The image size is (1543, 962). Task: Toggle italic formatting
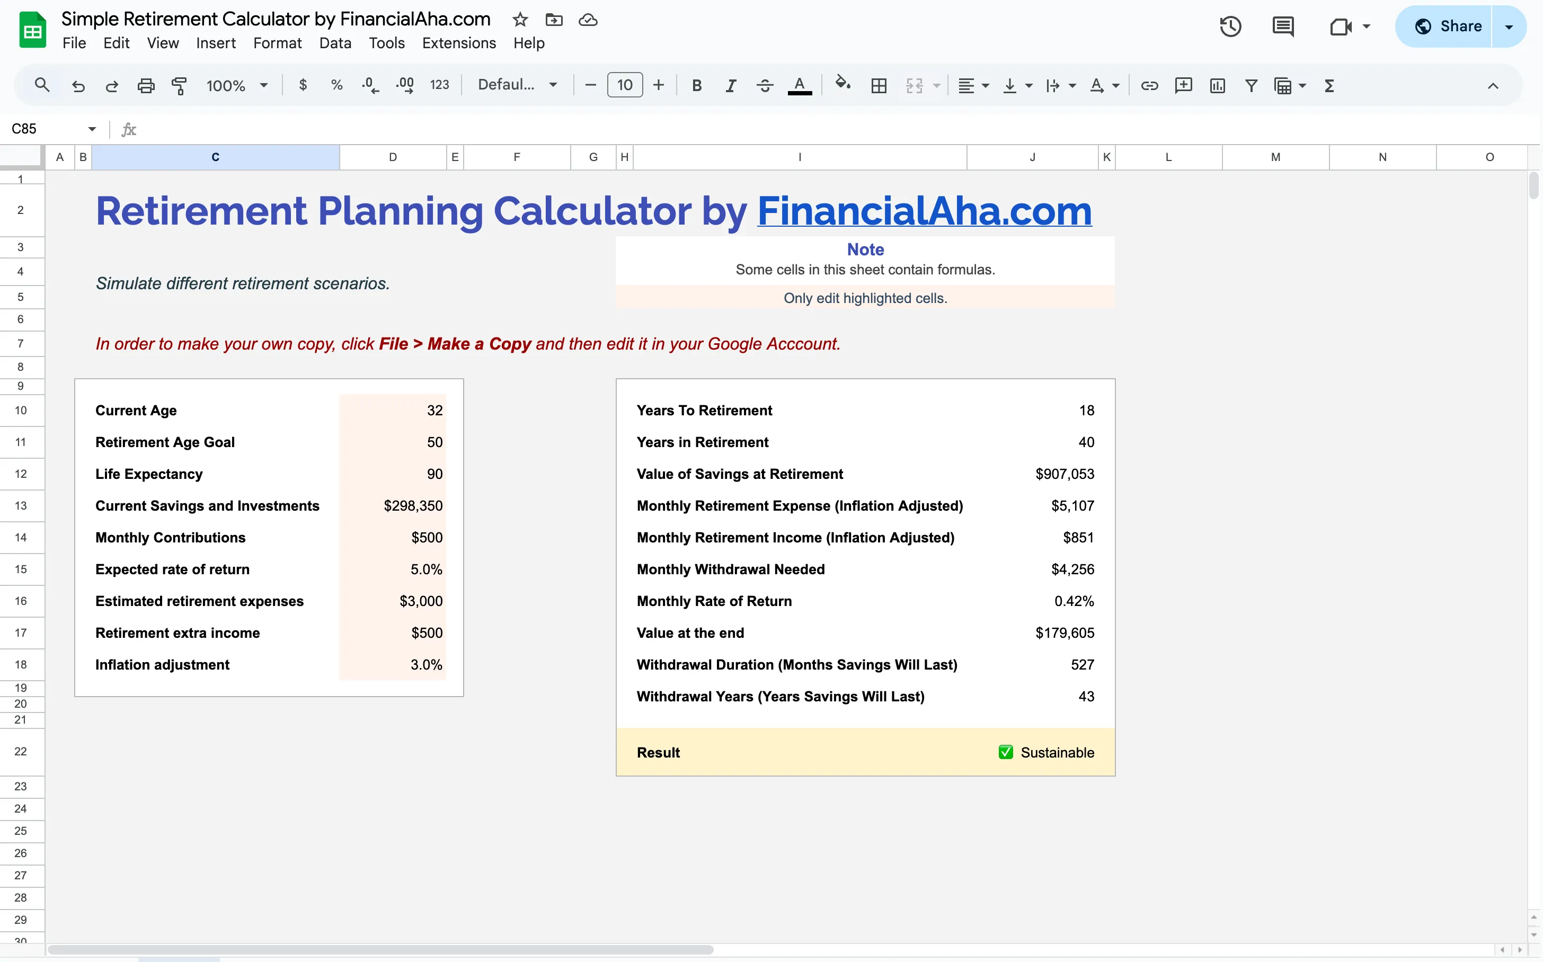point(731,85)
